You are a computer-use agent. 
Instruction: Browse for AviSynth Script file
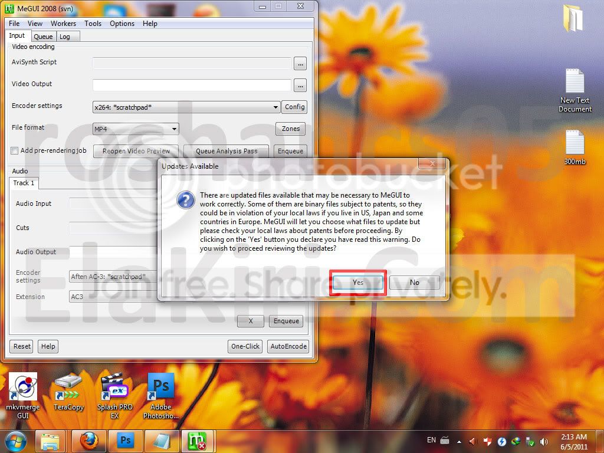tap(300, 64)
